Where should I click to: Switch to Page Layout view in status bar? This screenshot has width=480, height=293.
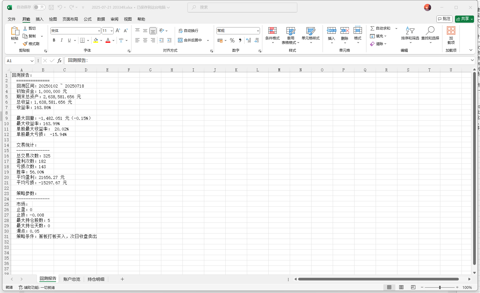point(401,287)
